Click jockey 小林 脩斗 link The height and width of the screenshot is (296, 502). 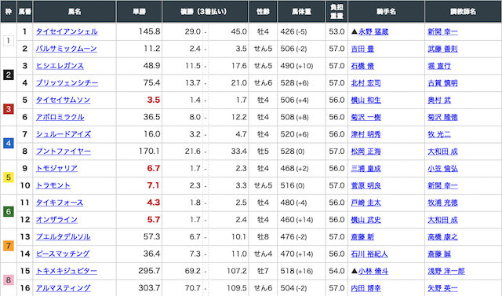point(373,271)
